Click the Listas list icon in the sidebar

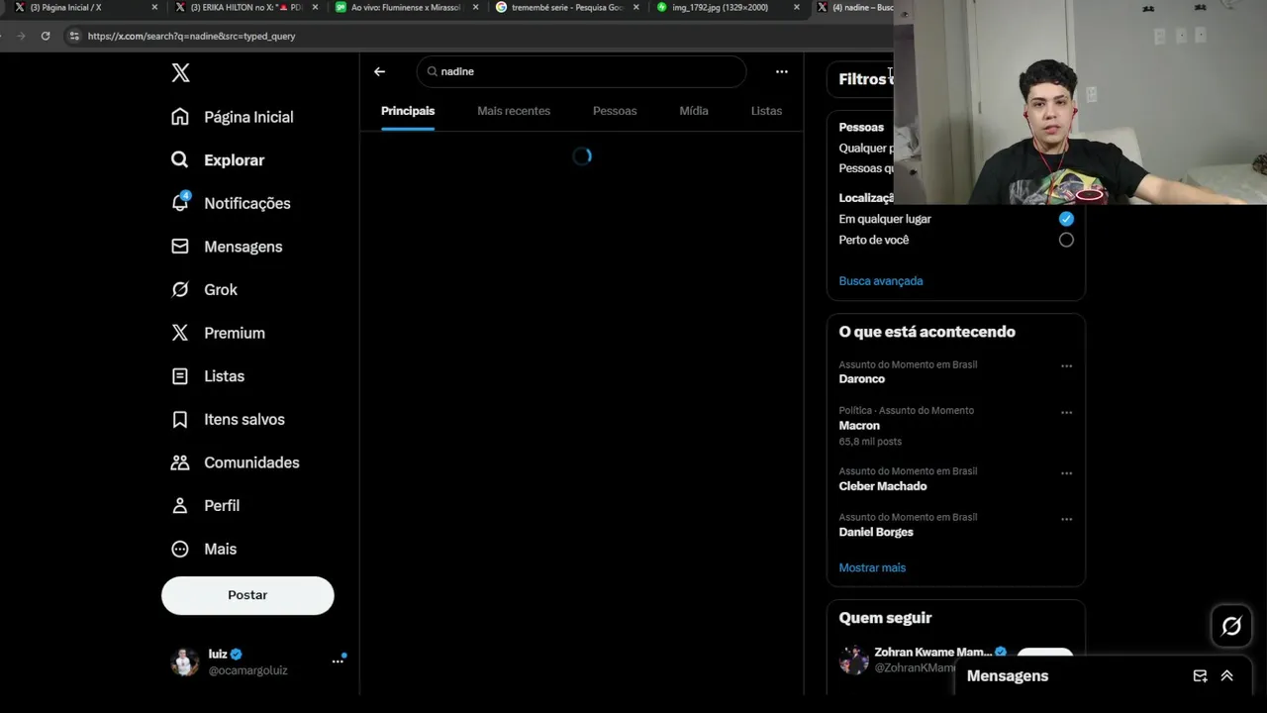point(180,376)
